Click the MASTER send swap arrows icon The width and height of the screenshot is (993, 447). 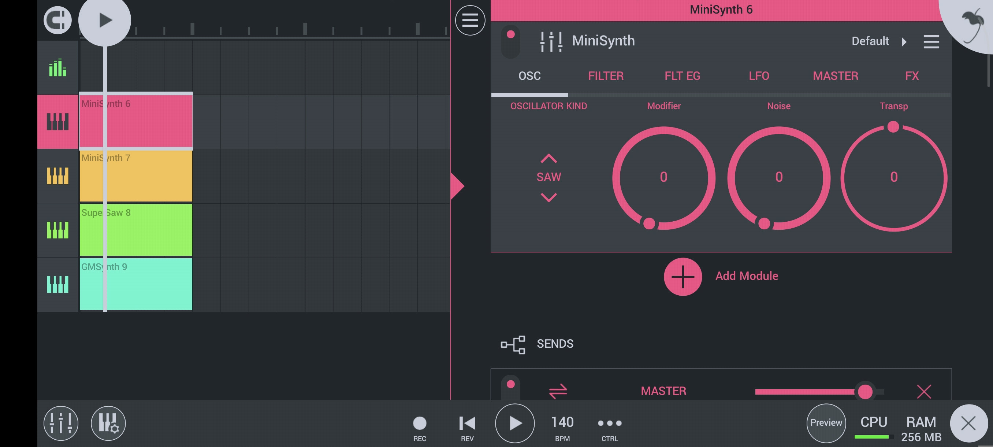tap(558, 391)
